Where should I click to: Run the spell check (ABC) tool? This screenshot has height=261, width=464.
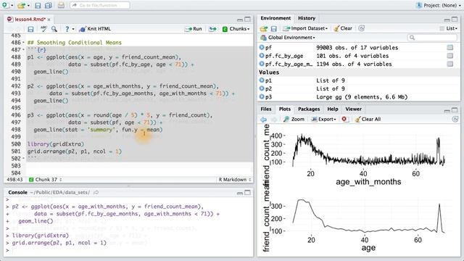click(43, 28)
